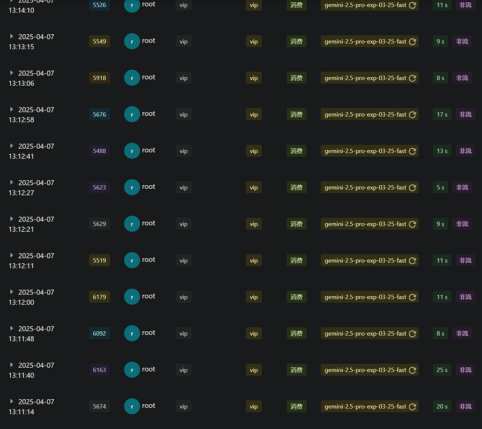Screen dimensions: 482x429
Task: Expand the 2025-04-07 13:12:41 log row
Action: click(11, 146)
